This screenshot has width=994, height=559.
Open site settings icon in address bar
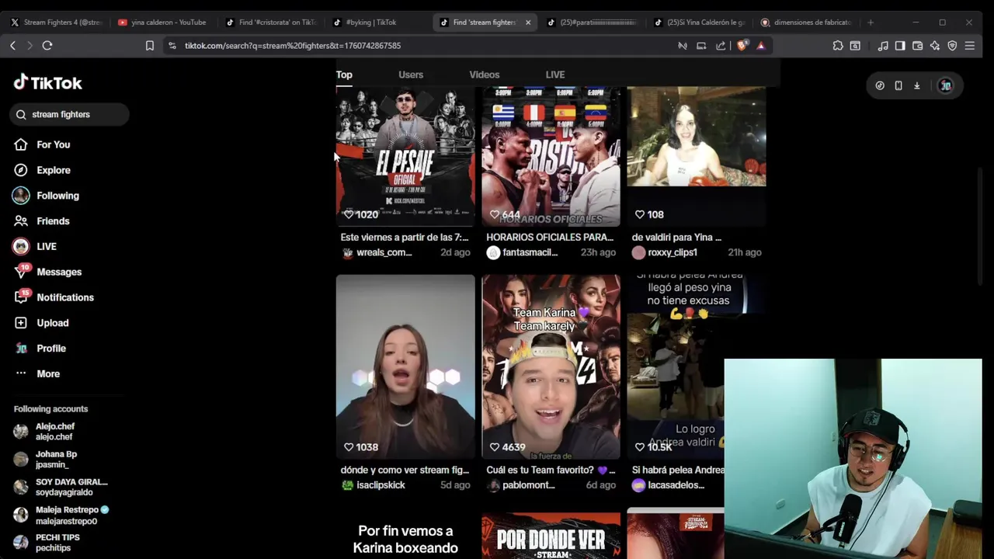[x=172, y=46]
